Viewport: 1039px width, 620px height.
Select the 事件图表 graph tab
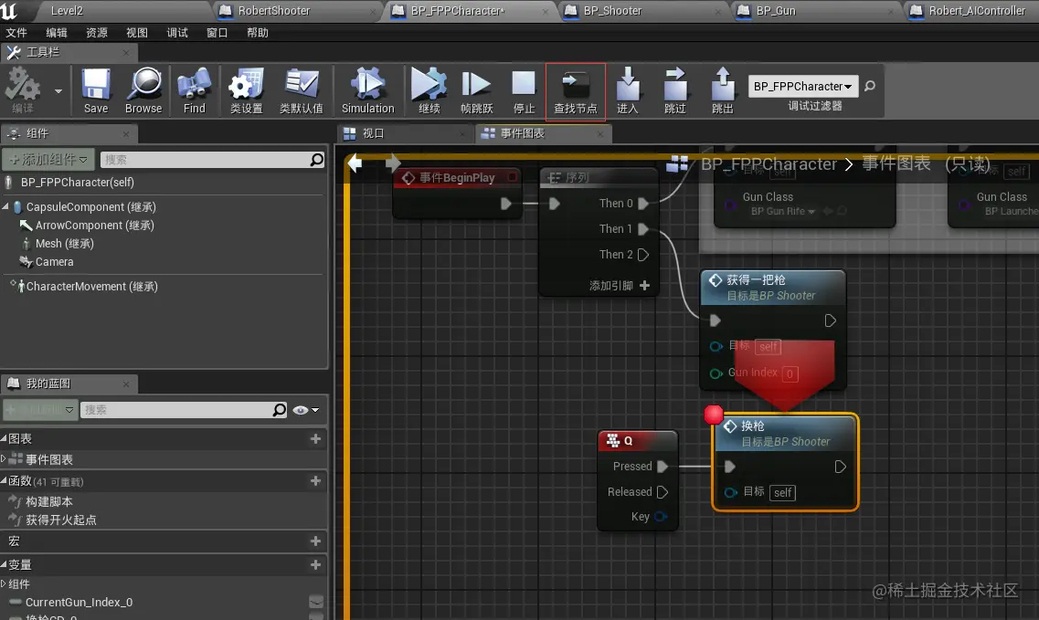coord(544,133)
